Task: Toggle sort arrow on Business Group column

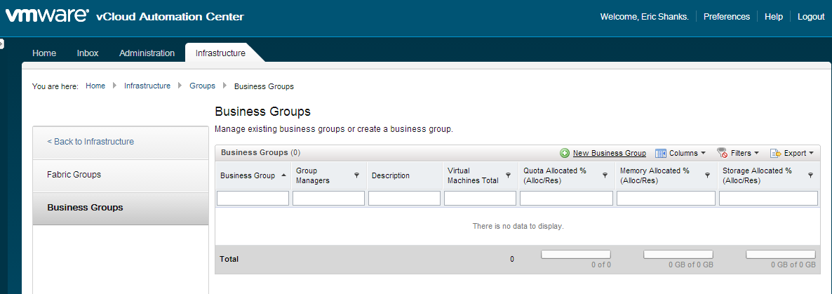Action: click(283, 175)
